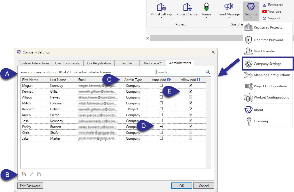This screenshot has width=294, height=192.
Task: Enable Auto Add for Megan Kennedy
Action: point(161,85)
